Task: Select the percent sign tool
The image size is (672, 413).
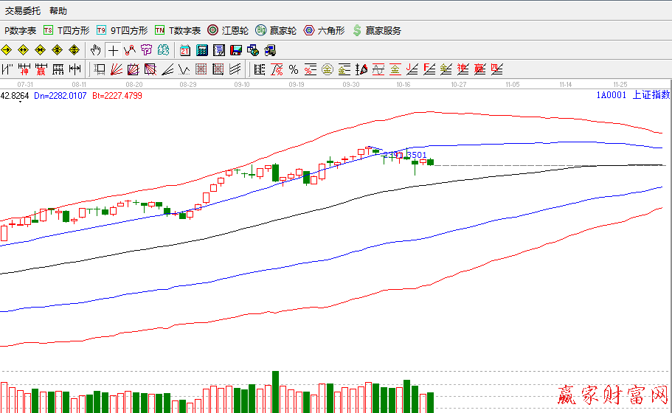Action: (x=294, y=69)
